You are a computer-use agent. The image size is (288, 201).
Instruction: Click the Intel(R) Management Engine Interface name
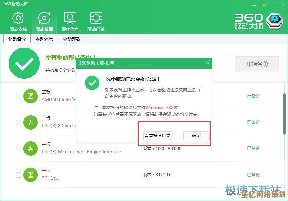[81, 152]
